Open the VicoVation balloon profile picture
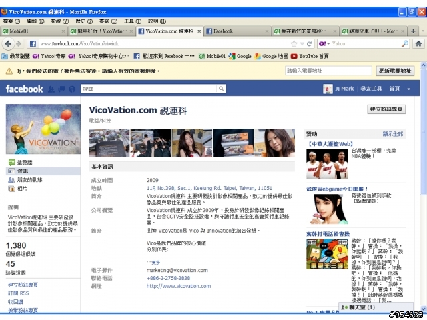The image size is (427, 320). click(x=43, y=129)
